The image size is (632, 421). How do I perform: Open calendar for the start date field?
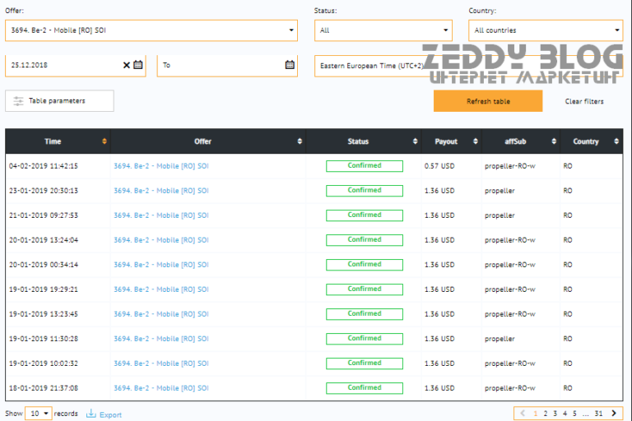click(x=138, y=64)
